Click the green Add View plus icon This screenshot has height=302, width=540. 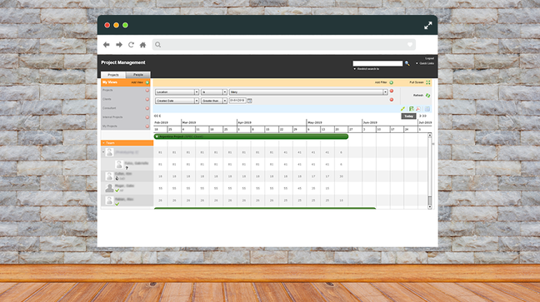coord(147,82)
